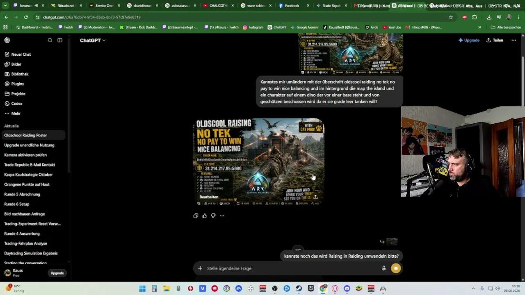Viewport: 525px width, 295px height.
Task: Show more bookmarks with the chevron
Action: coord(480,27)
